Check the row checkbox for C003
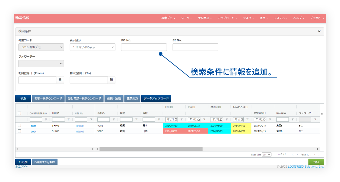The image size is (340, 182). (x=19, y=126)
